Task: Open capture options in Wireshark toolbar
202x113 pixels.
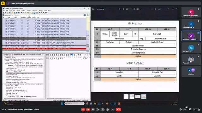Action: pos(10,13)
